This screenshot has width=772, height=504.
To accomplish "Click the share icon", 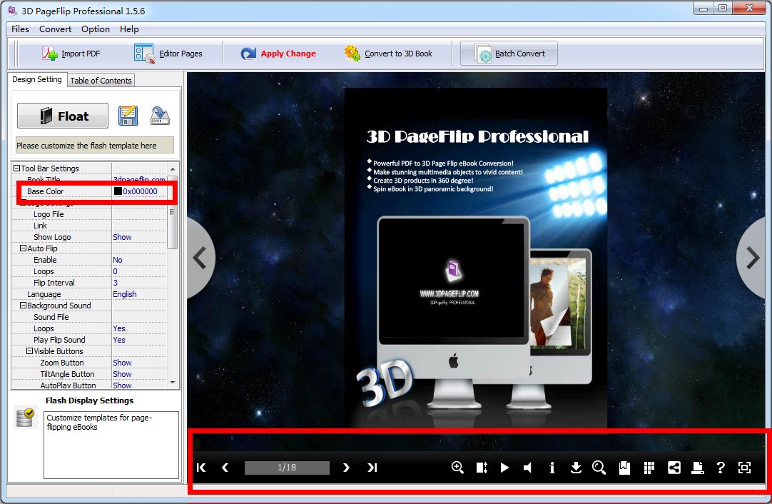I will [x=674, y=468].
